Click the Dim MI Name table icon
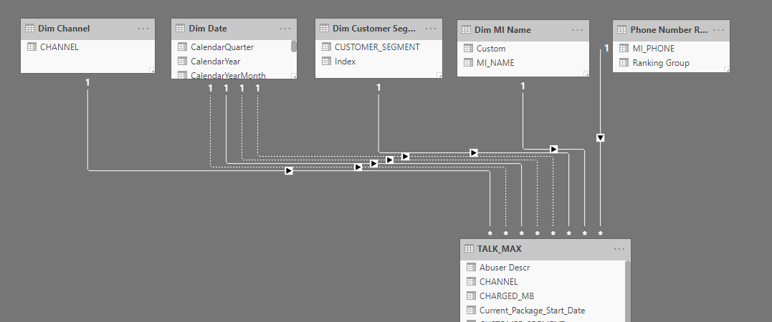 (x=466, y=30)
